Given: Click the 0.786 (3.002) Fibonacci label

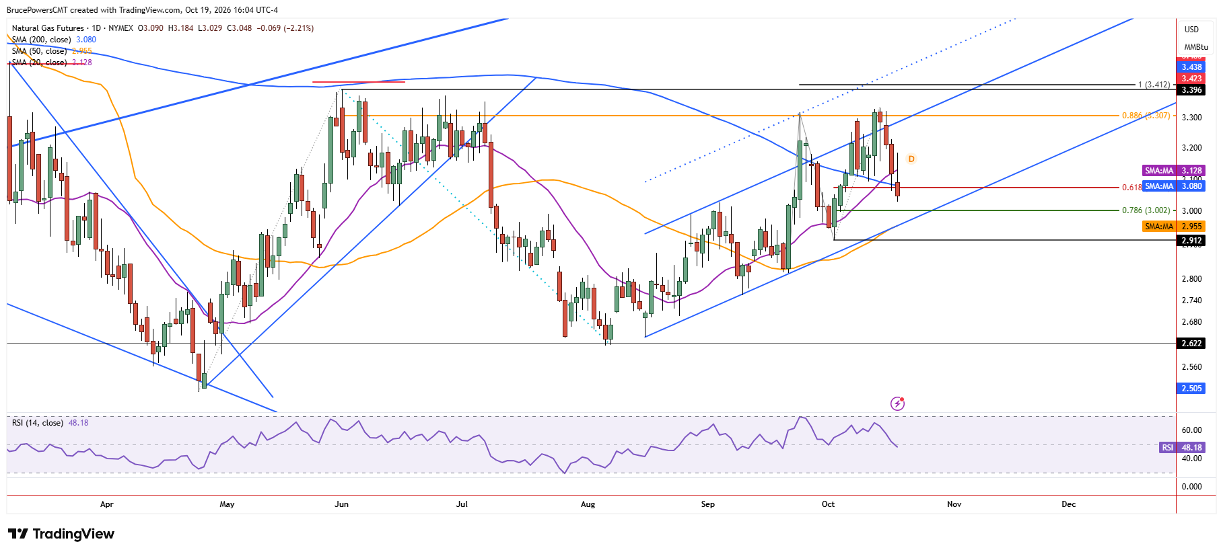Looking at the screenshot, I should point(1146,210).
